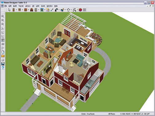
Task: Select the gray panel icon beside the fireplace
Action: (x=36, y=10)
